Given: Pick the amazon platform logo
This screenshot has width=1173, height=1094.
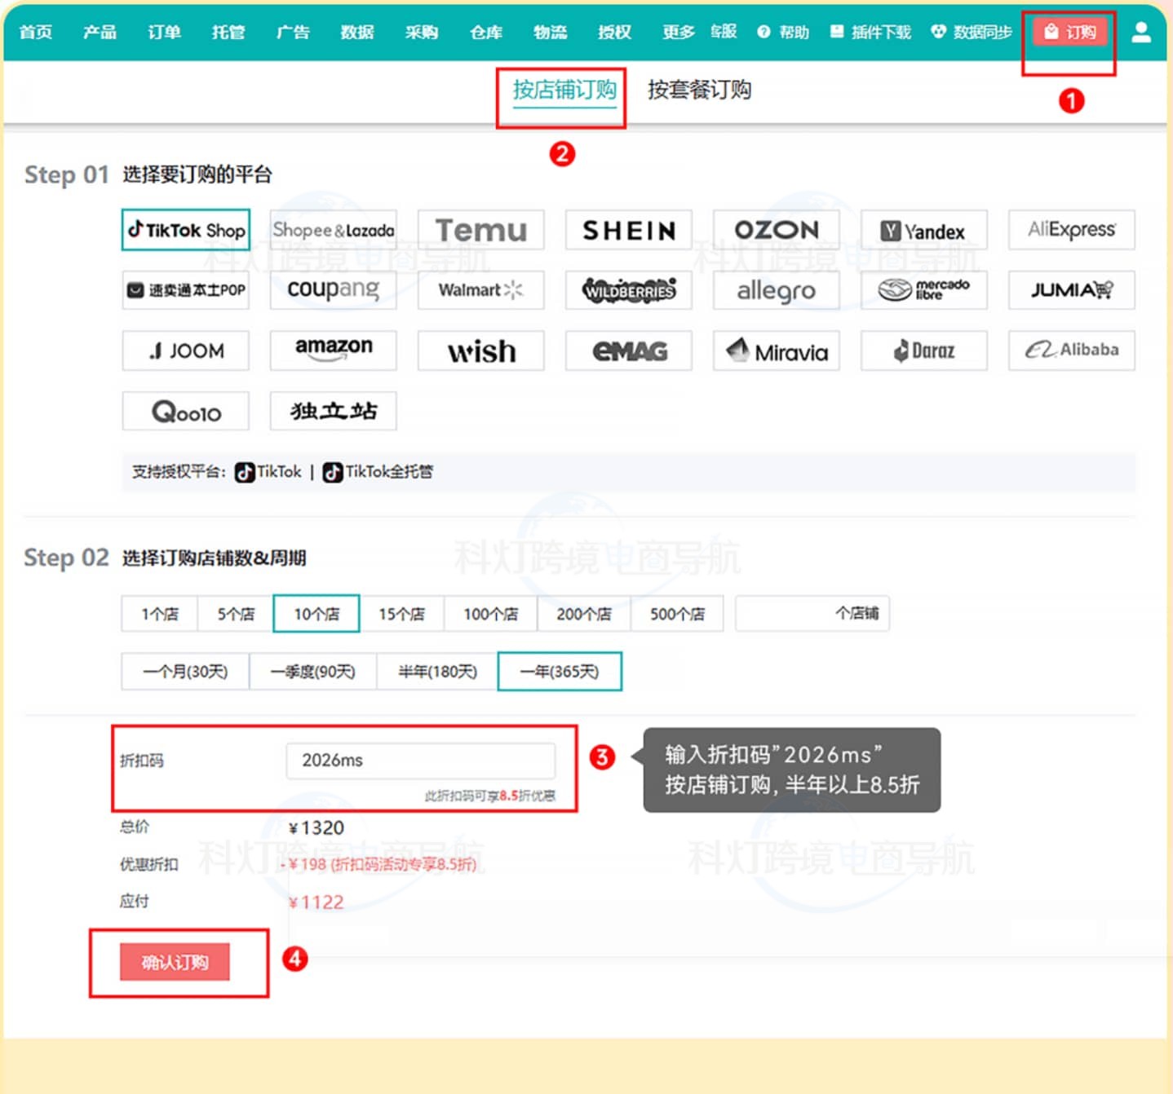Looking at the screenshot, I should click(333, 350).
